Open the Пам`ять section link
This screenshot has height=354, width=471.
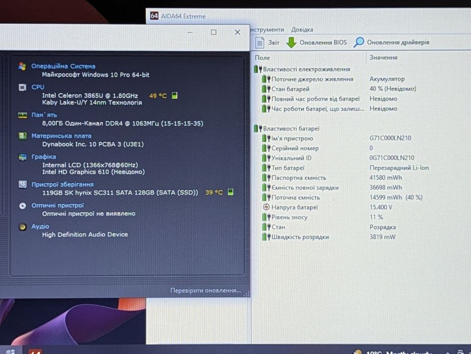pos(44,115)
